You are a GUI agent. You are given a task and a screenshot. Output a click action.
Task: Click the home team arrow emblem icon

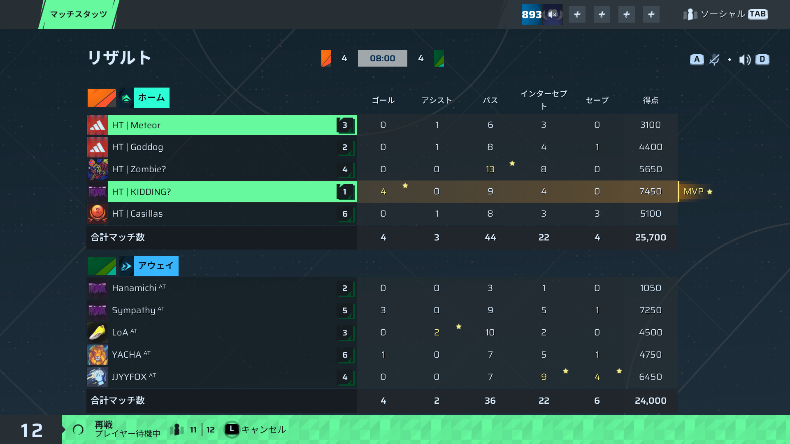[126, 98]
